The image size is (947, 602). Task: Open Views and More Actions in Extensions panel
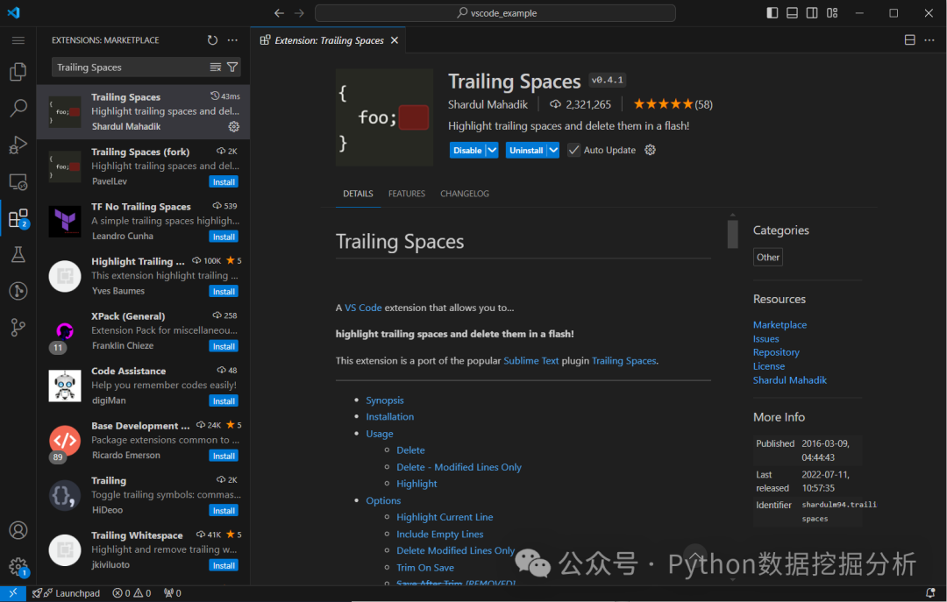click(x=232, y=40)
